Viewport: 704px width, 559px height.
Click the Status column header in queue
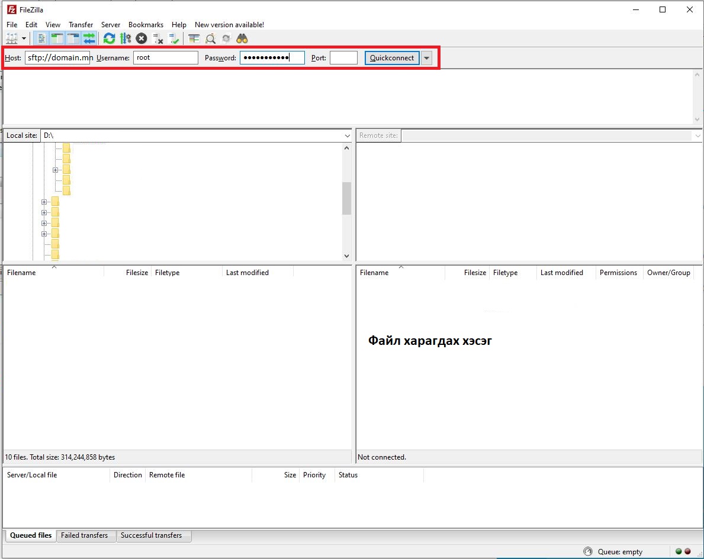click(x=379, y=475)
